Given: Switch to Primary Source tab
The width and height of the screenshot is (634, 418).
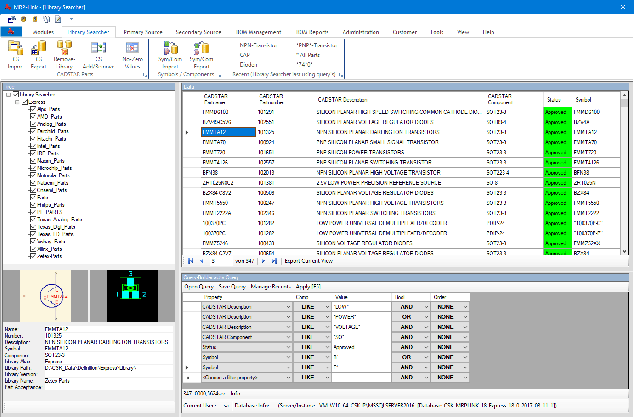Looking at the screenshot, I should 143,32.
